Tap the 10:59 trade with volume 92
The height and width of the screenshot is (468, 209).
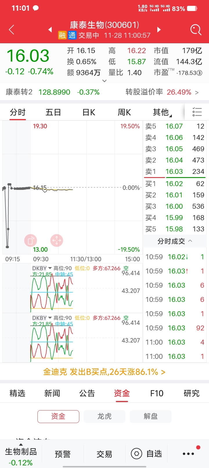click(x=175, y=328)
